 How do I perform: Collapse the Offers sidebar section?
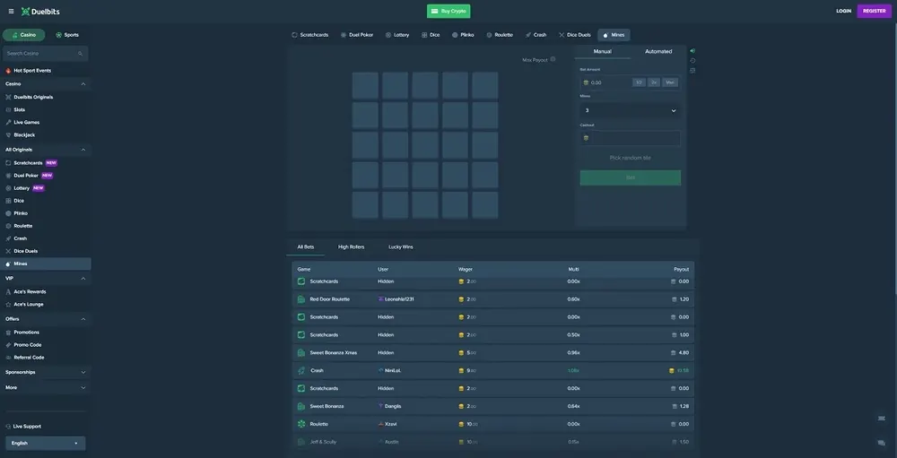click(x=83, y=319)
